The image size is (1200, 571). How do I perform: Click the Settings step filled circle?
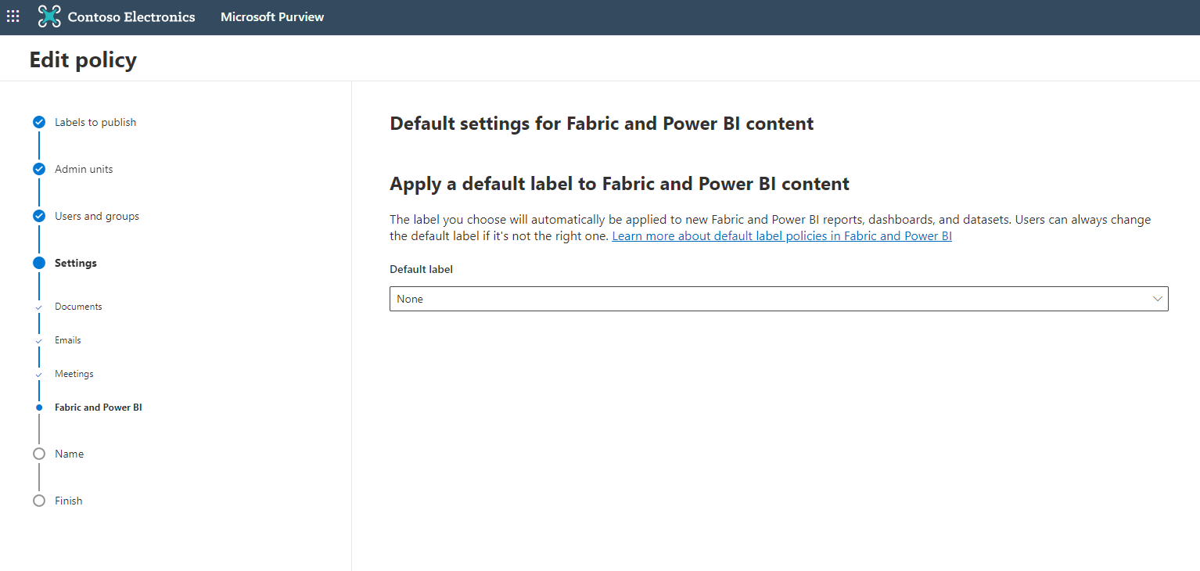click(x=39, y=263)
